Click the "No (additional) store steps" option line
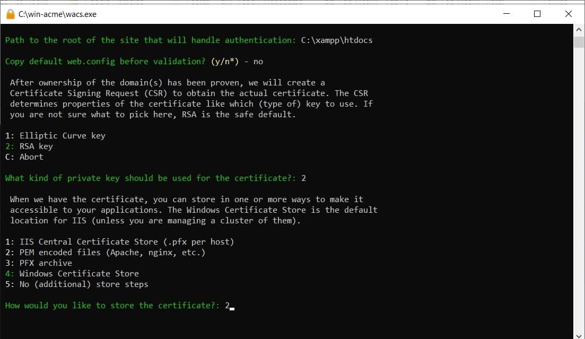The height and width of the screenshot is (339, 585). coord(77,284)
